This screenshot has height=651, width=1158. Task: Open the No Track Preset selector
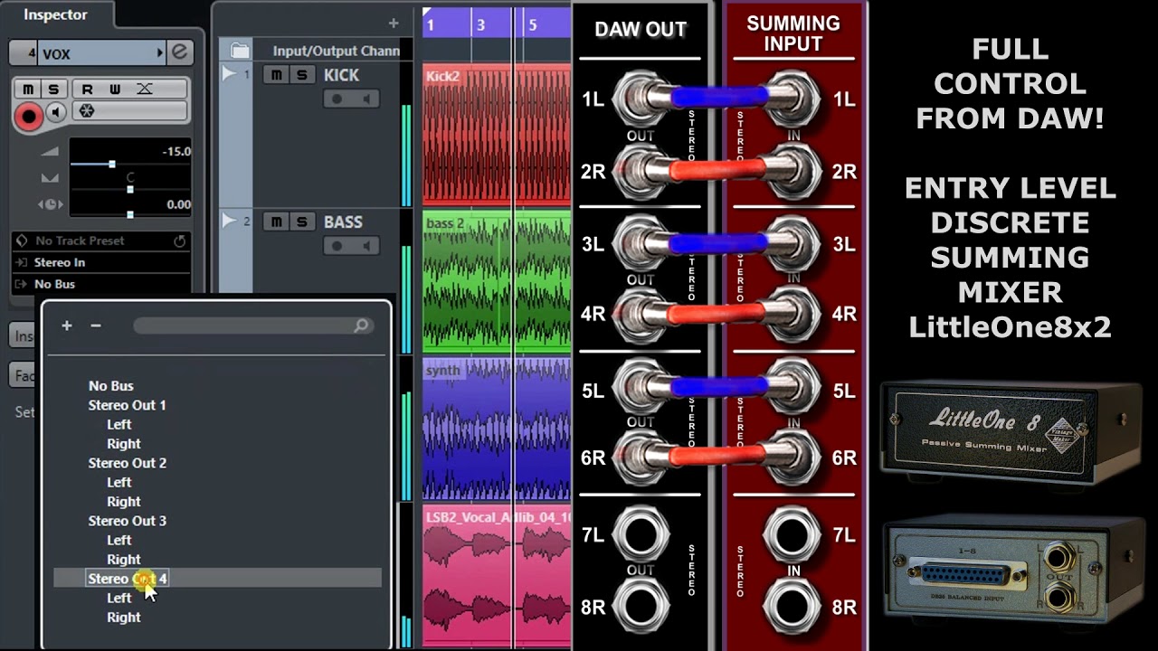click(x=101, y=241)
